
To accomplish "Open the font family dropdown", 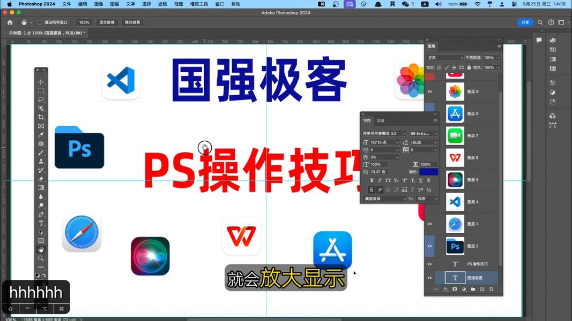I will click(404, 134).
